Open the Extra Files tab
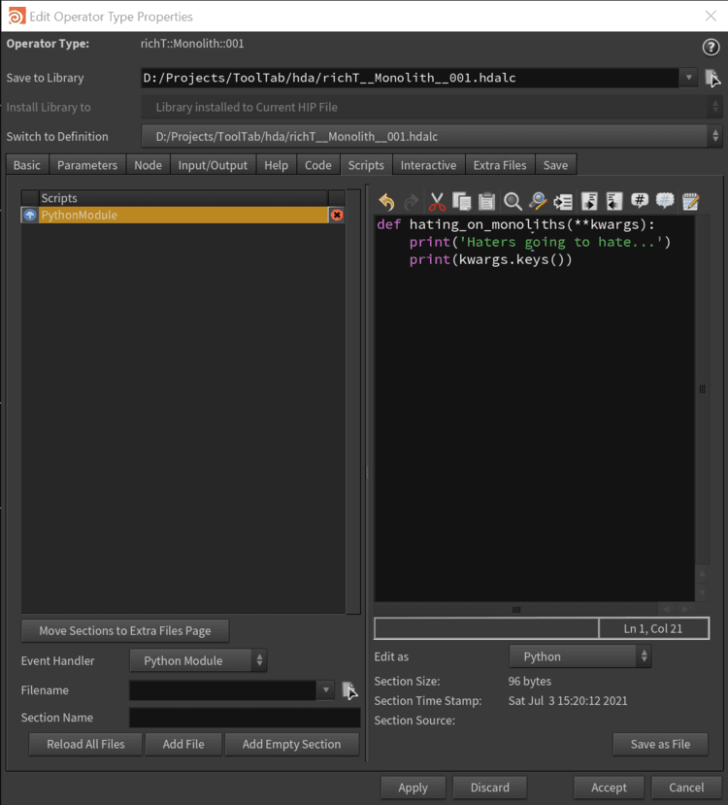Viewport: 728px width, 805px height. [500, 165]
